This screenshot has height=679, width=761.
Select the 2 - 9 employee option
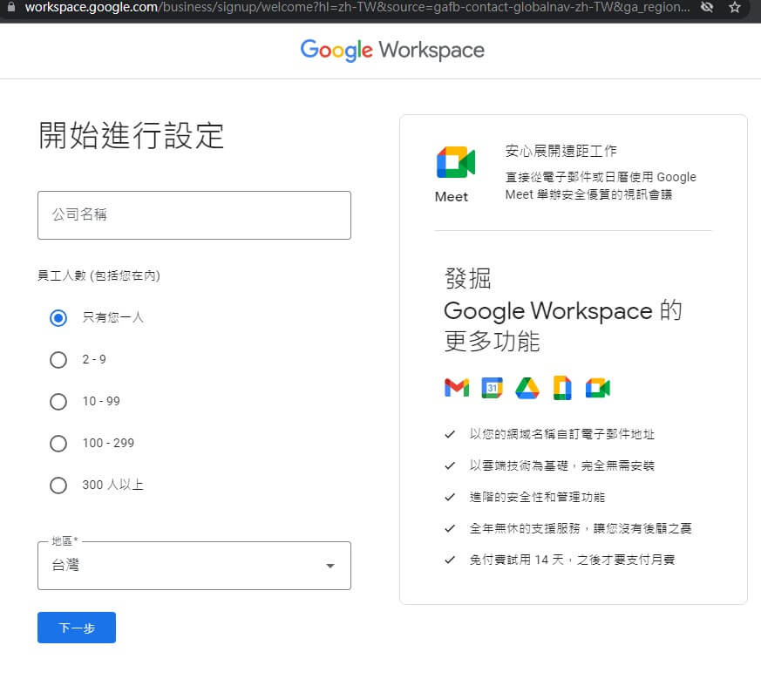click(x=58, y=359)
